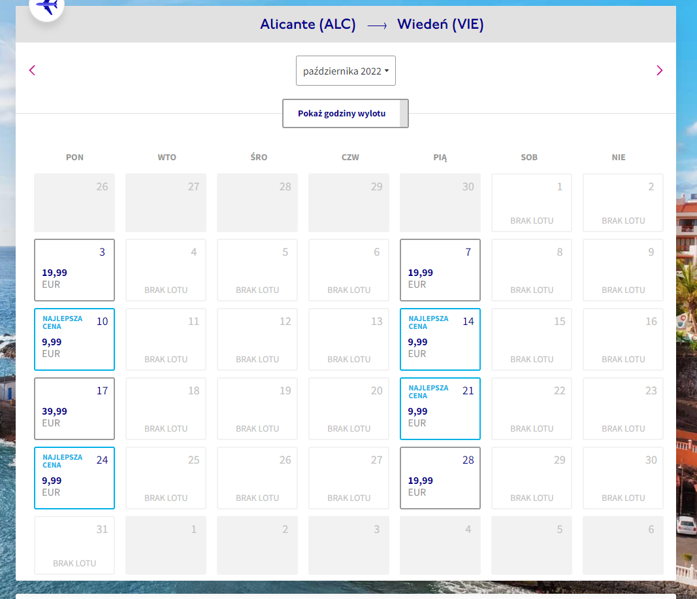Viewport: 697px width, 599px height.
Task: Select October 28 flight for 19,99 EUR
Action: (x=440, y=478)
